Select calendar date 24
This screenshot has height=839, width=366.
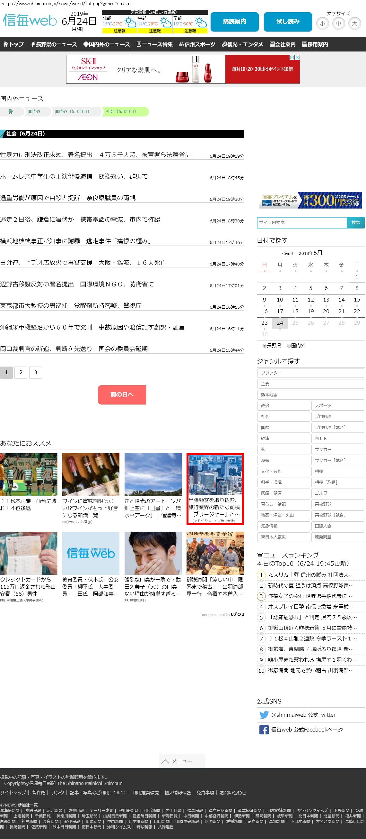(x=280, y=323)
